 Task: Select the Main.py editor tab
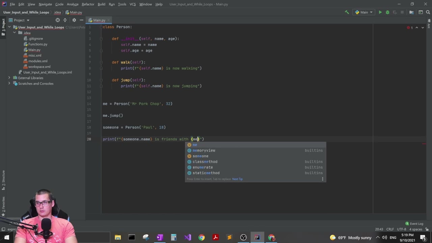coord(99,20)
